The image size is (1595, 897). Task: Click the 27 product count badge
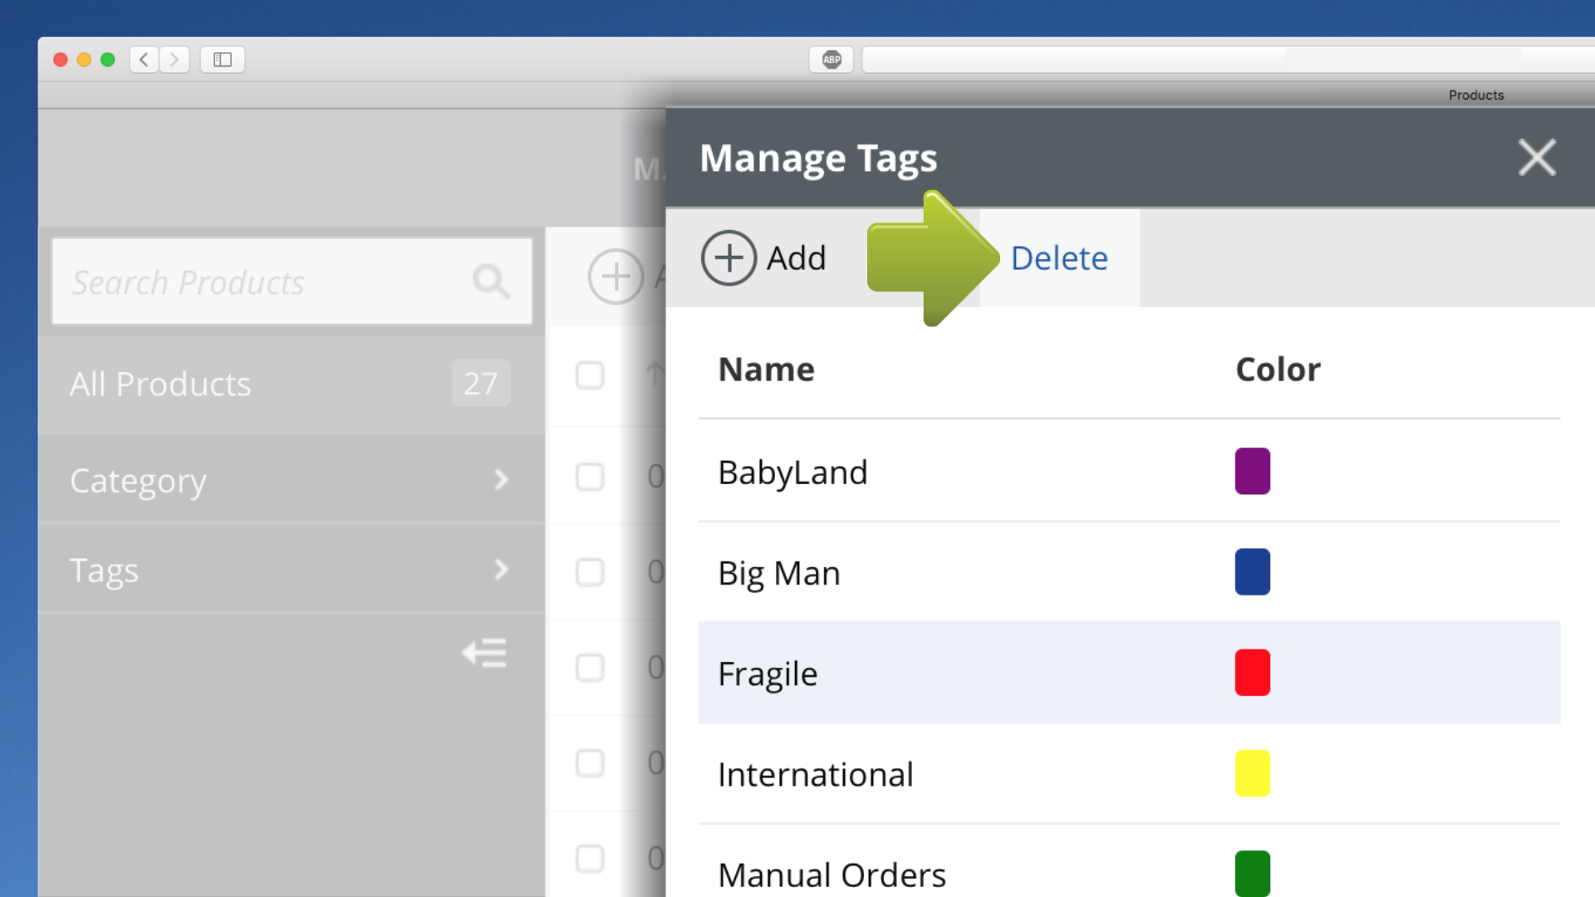(480, 383)
